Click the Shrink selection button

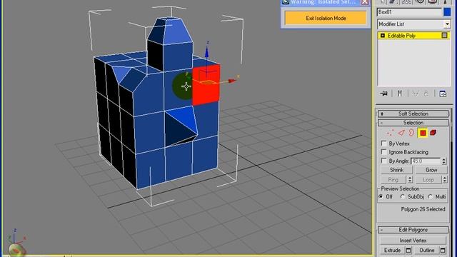(397, 170)
